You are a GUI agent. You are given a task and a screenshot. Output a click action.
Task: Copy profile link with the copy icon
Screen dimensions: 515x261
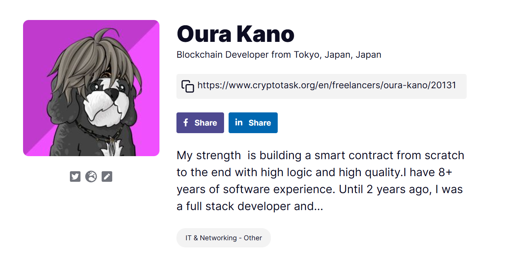coord(188,86)
